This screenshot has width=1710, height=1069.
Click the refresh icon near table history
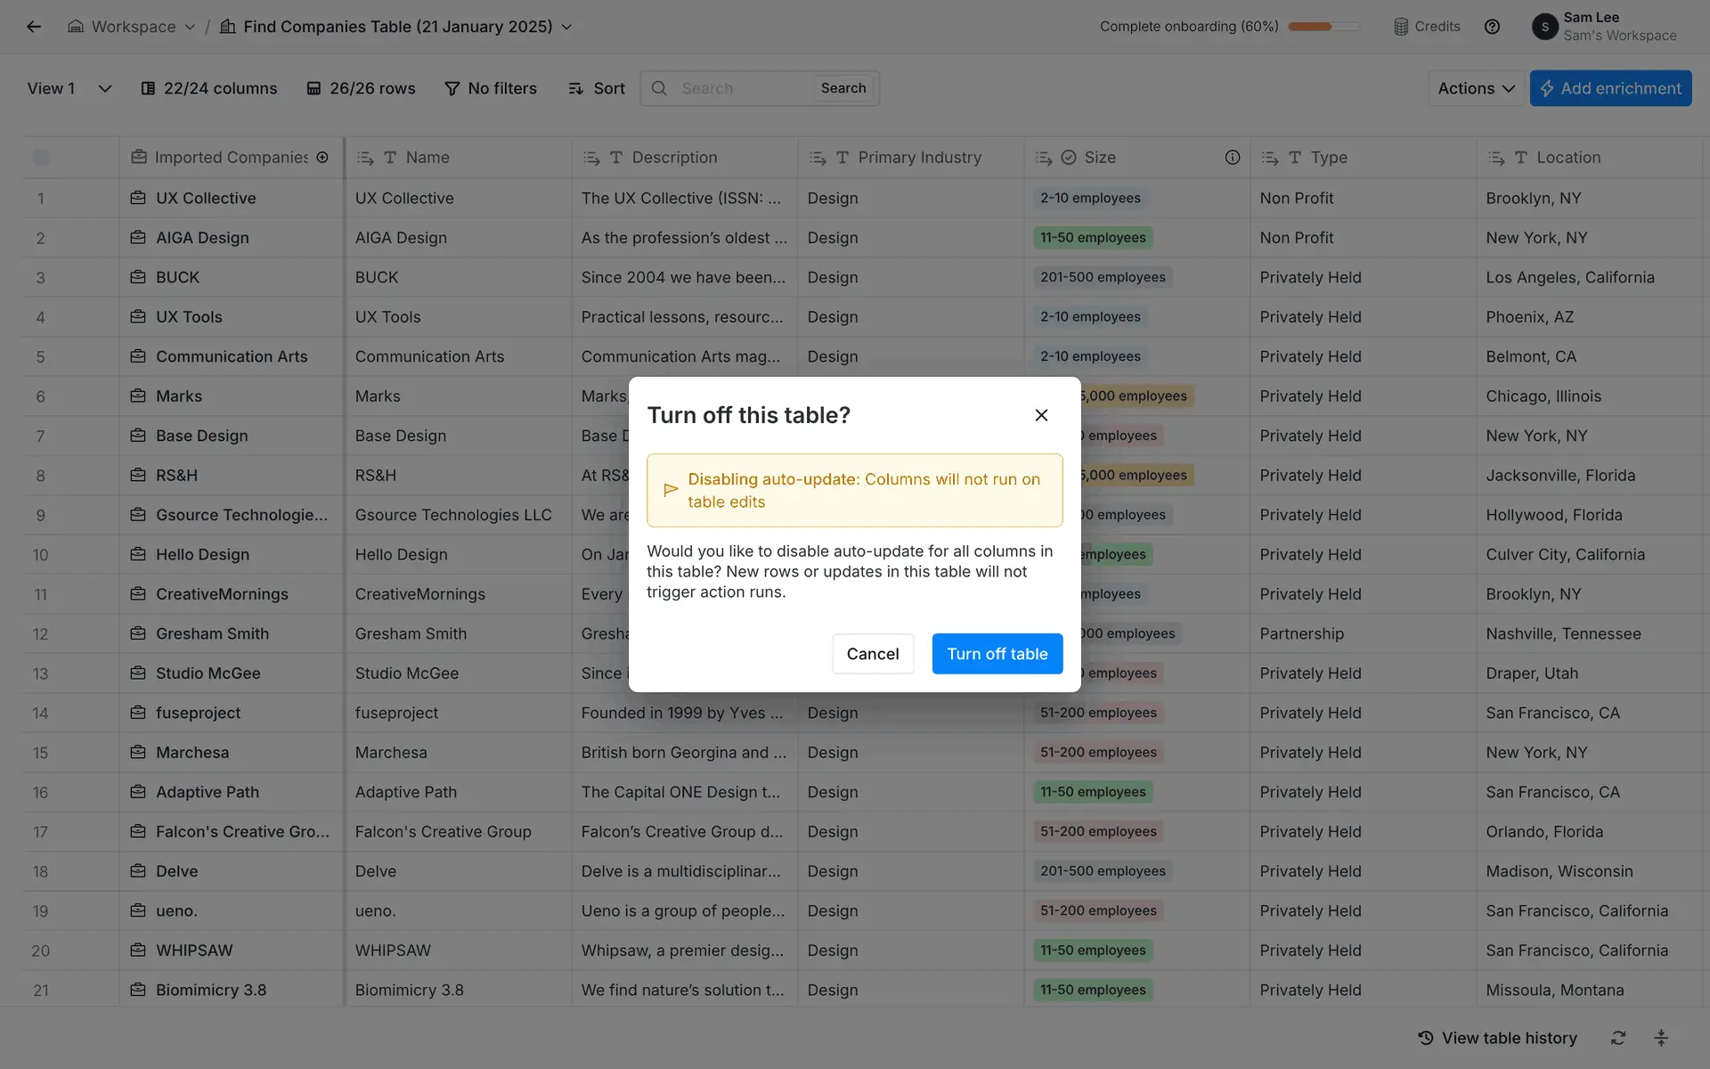(1618, 1038)
